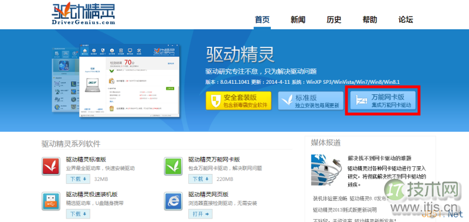Click 下载 under 驱动精灵万能网卡版 220MB
469x222 pixels.
(x=200, y=179)
